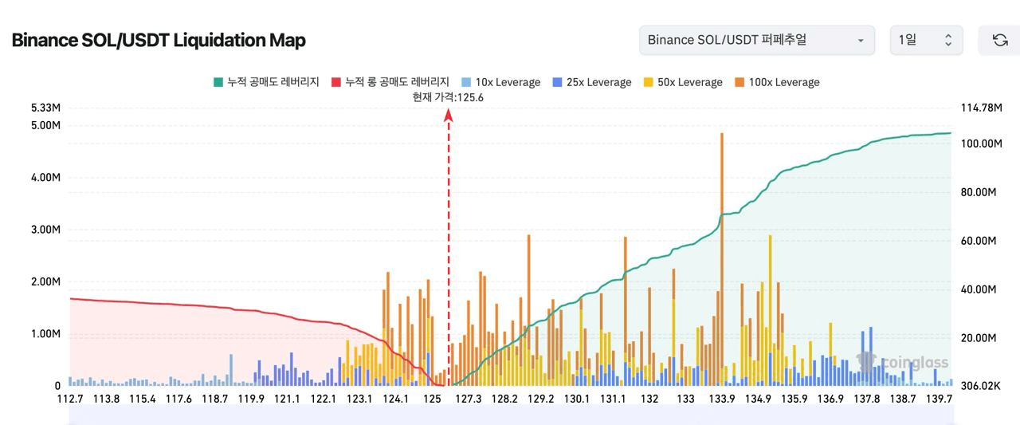Screen dimensions: 1020x425
Task: Click the 현재 가격:125.6 label
Action: pos(448,97)
